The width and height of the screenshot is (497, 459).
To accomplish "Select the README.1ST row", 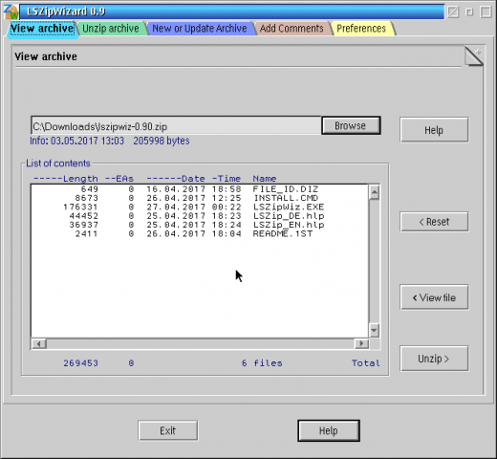I will (x=200, y=234).
